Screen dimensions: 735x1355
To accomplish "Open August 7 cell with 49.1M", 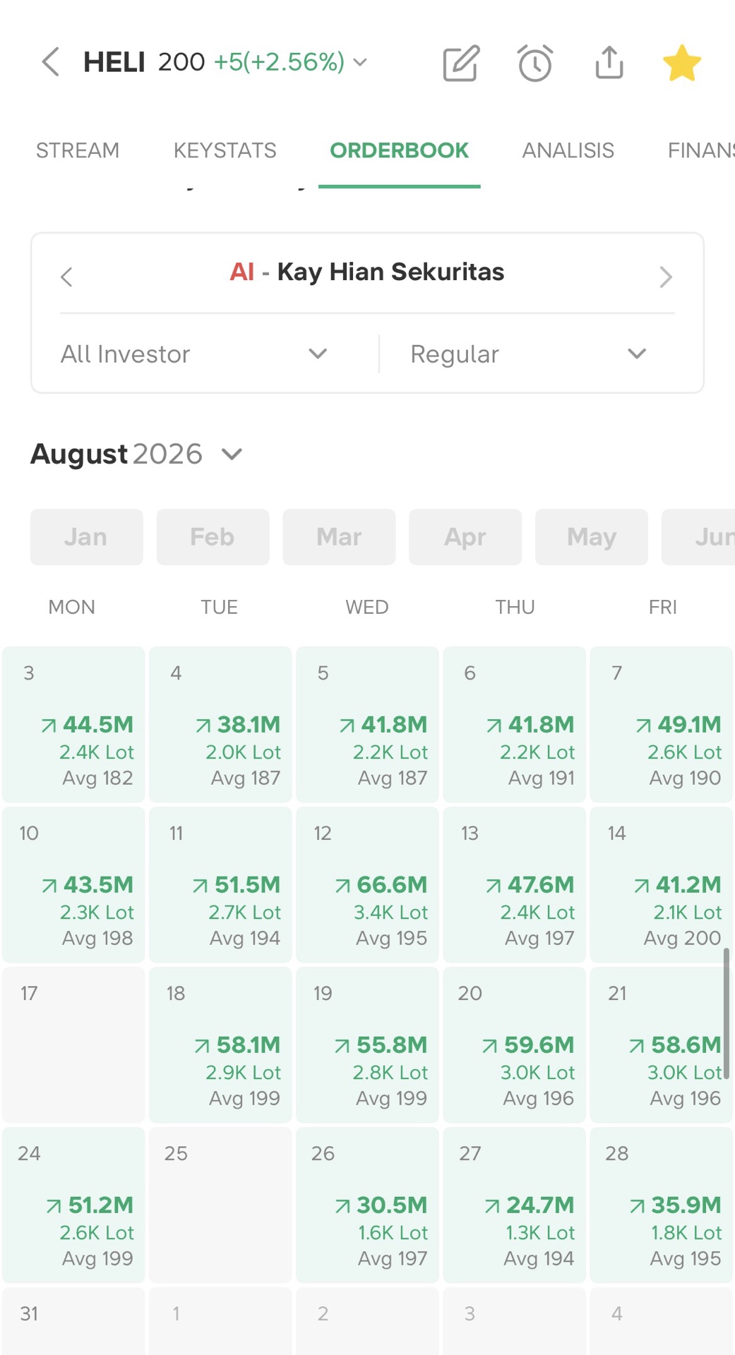I will [661, 724].
